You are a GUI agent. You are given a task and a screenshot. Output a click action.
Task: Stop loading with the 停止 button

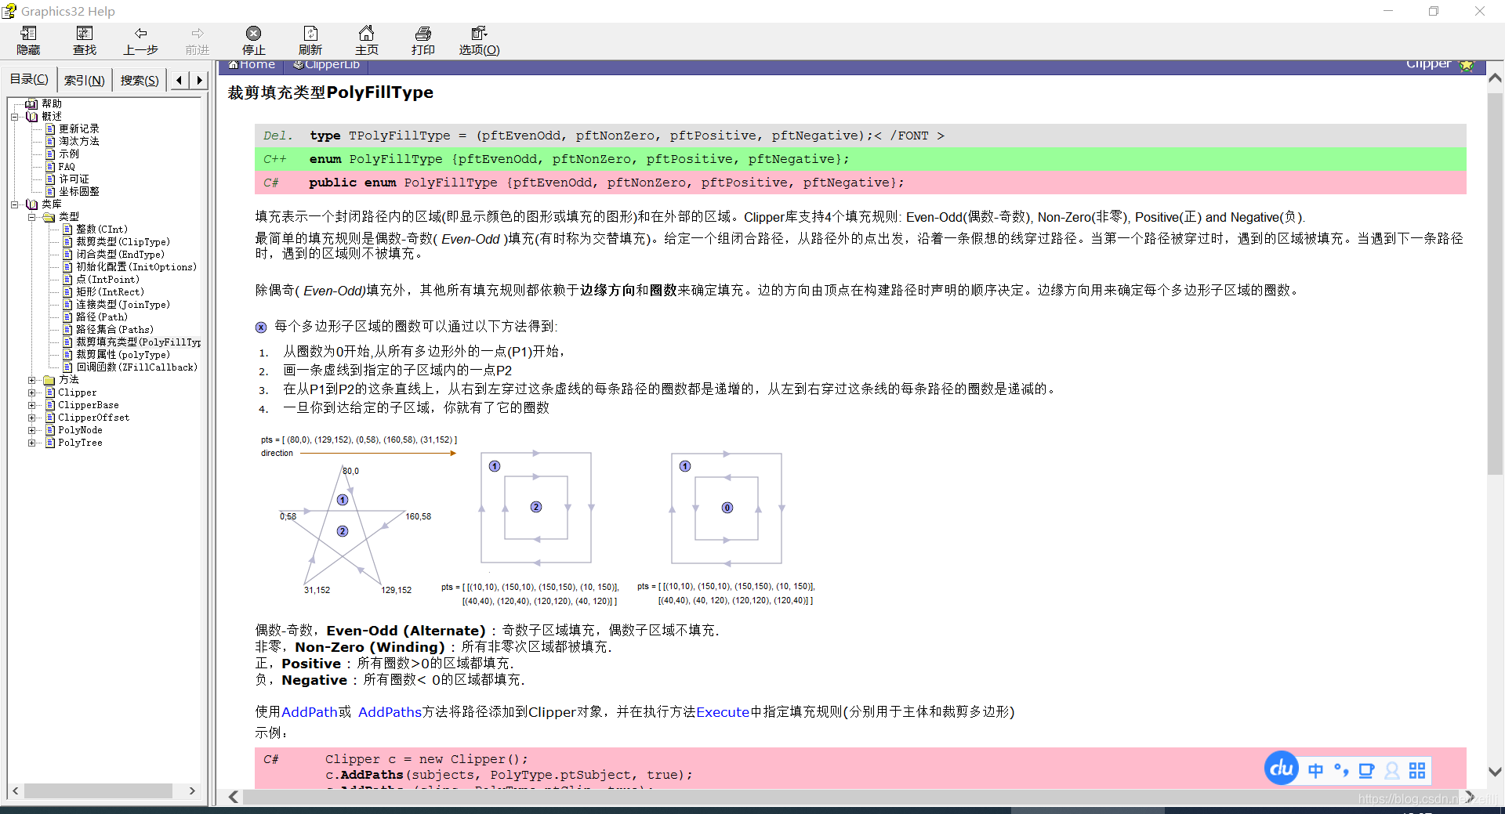[253, 41]
